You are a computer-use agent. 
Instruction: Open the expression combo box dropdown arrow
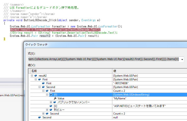click(x=182, y=59)
